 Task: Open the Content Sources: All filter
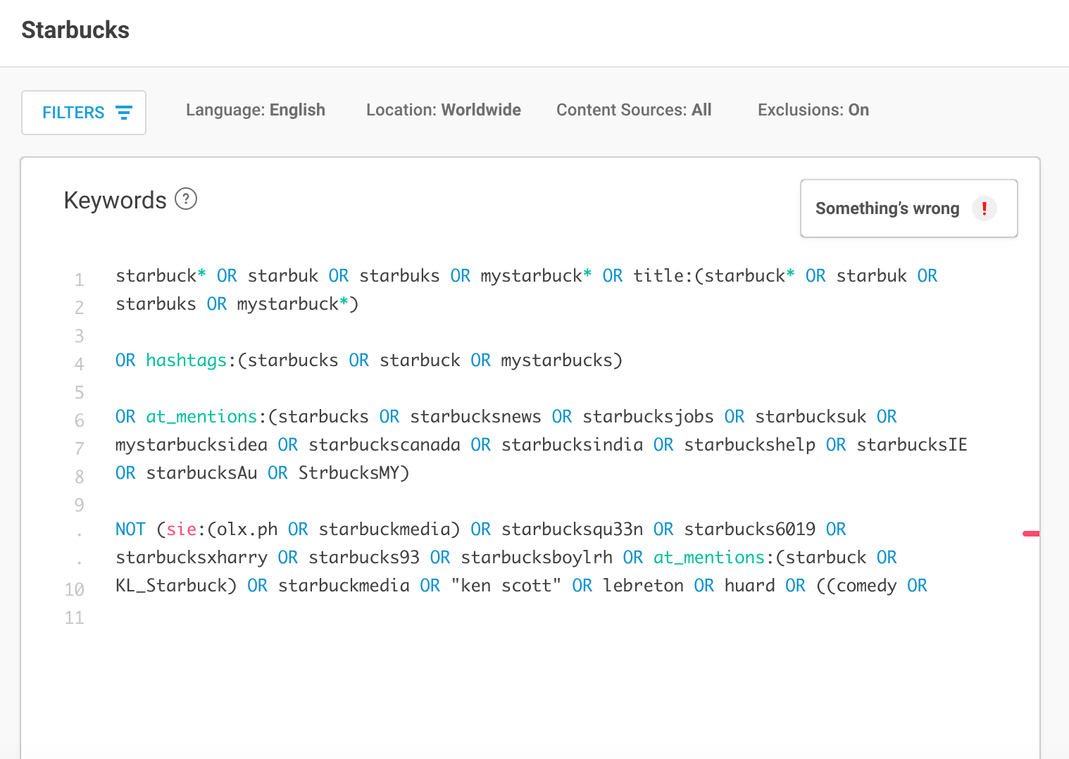pos(634,110)
